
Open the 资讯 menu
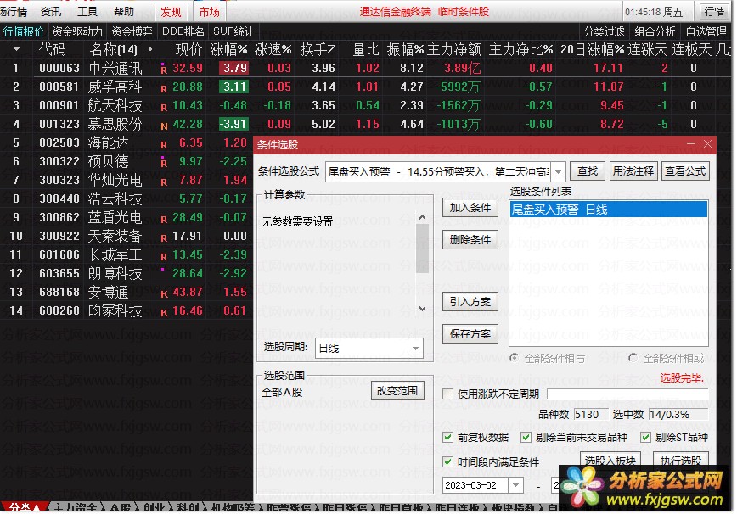(x=51, y=11)
